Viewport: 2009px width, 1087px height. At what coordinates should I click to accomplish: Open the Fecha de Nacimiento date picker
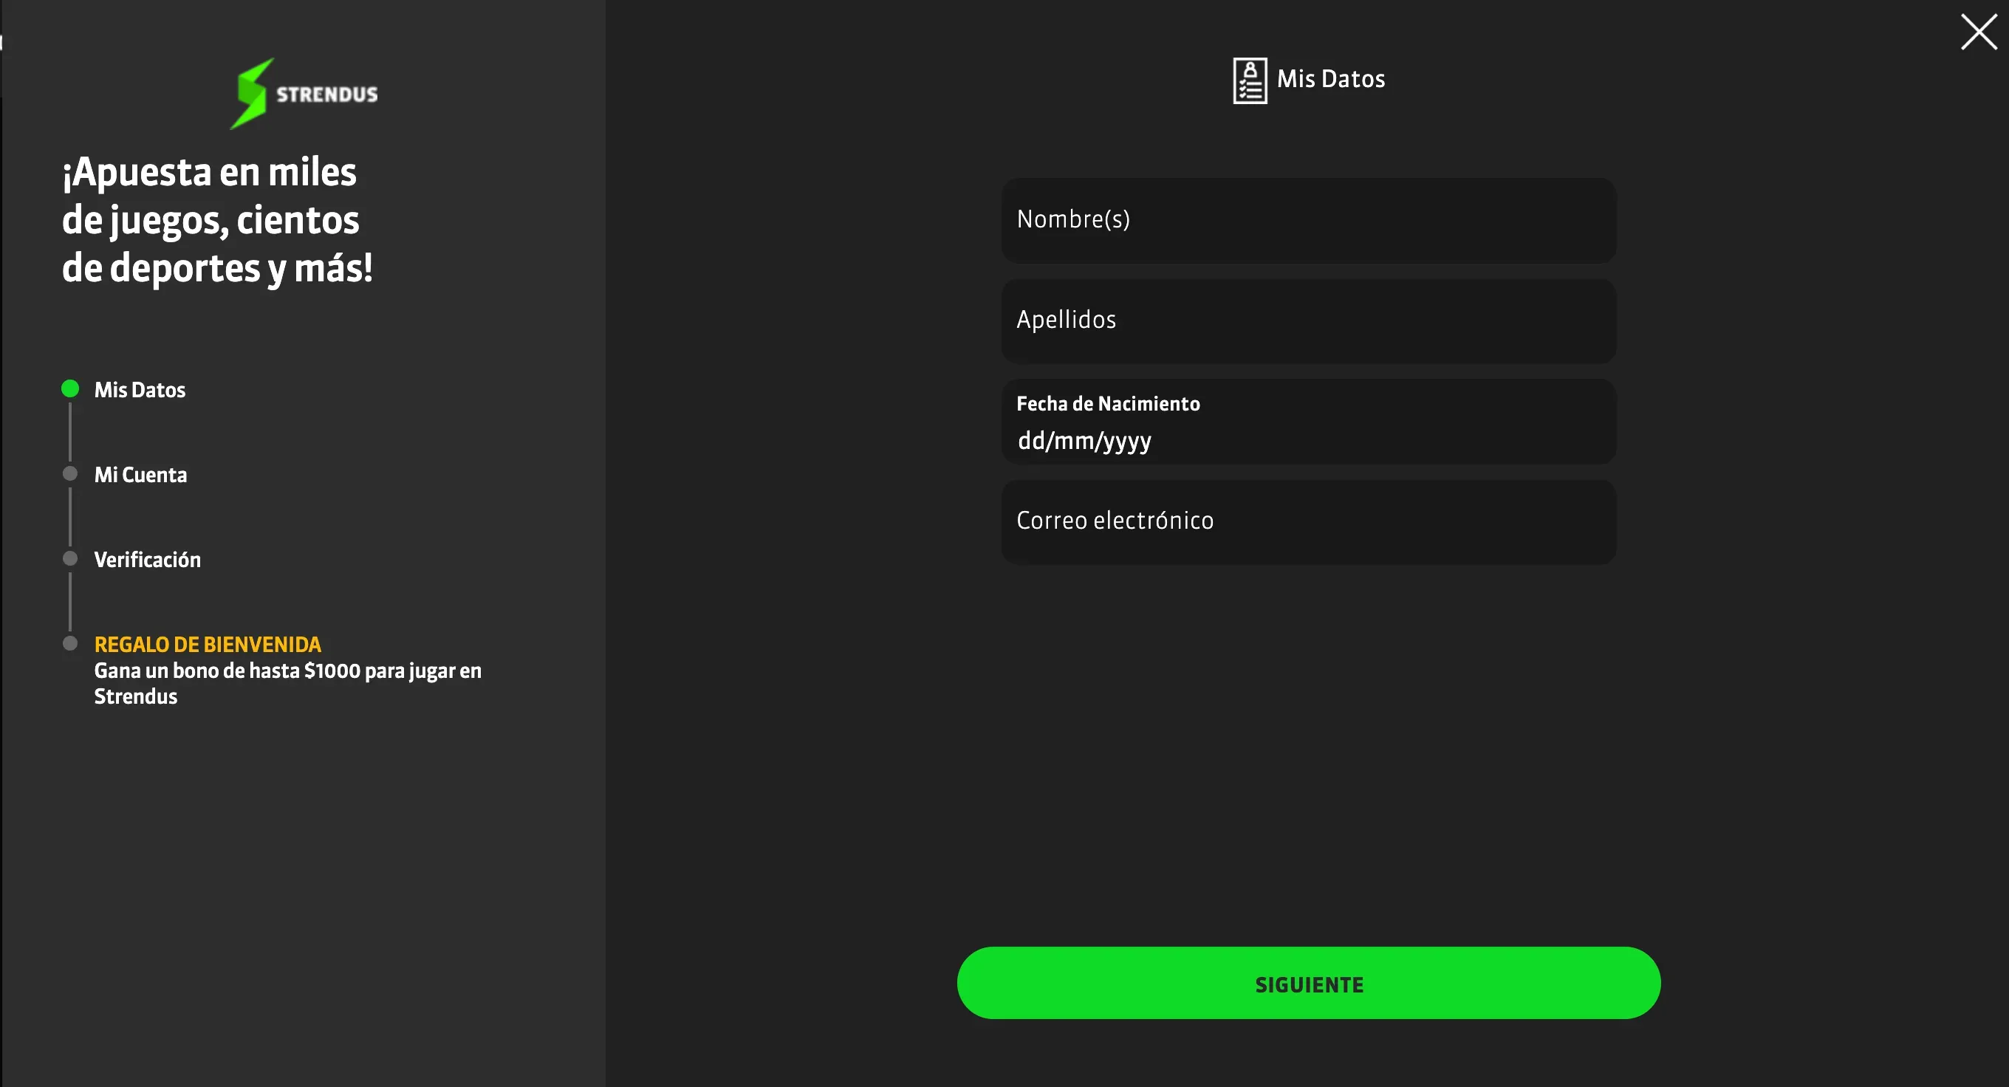pos(1308,421)
